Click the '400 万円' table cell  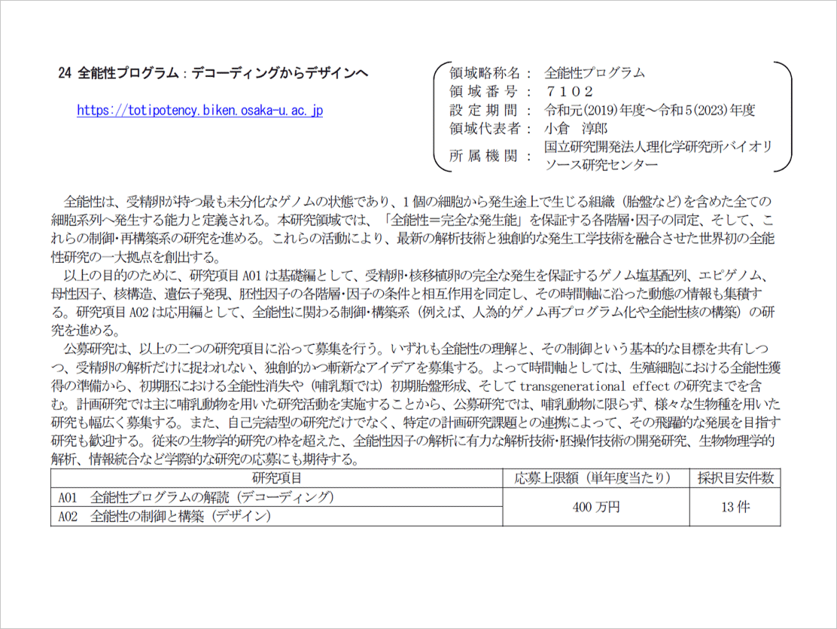[596, 507]
